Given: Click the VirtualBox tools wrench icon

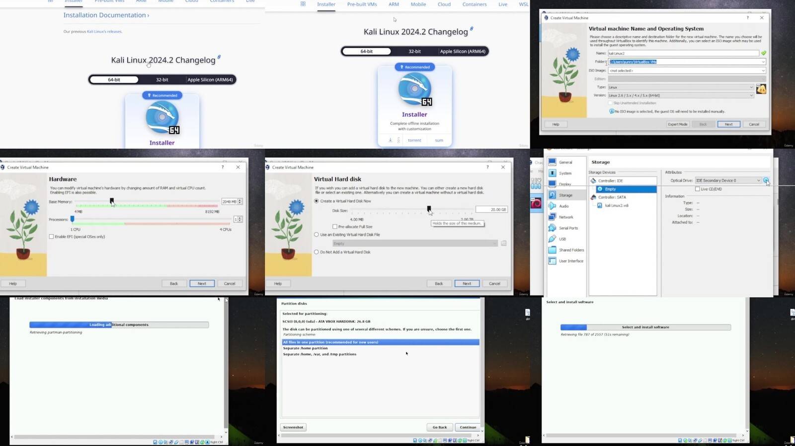Looking at the screenshot, I should 536,183.
